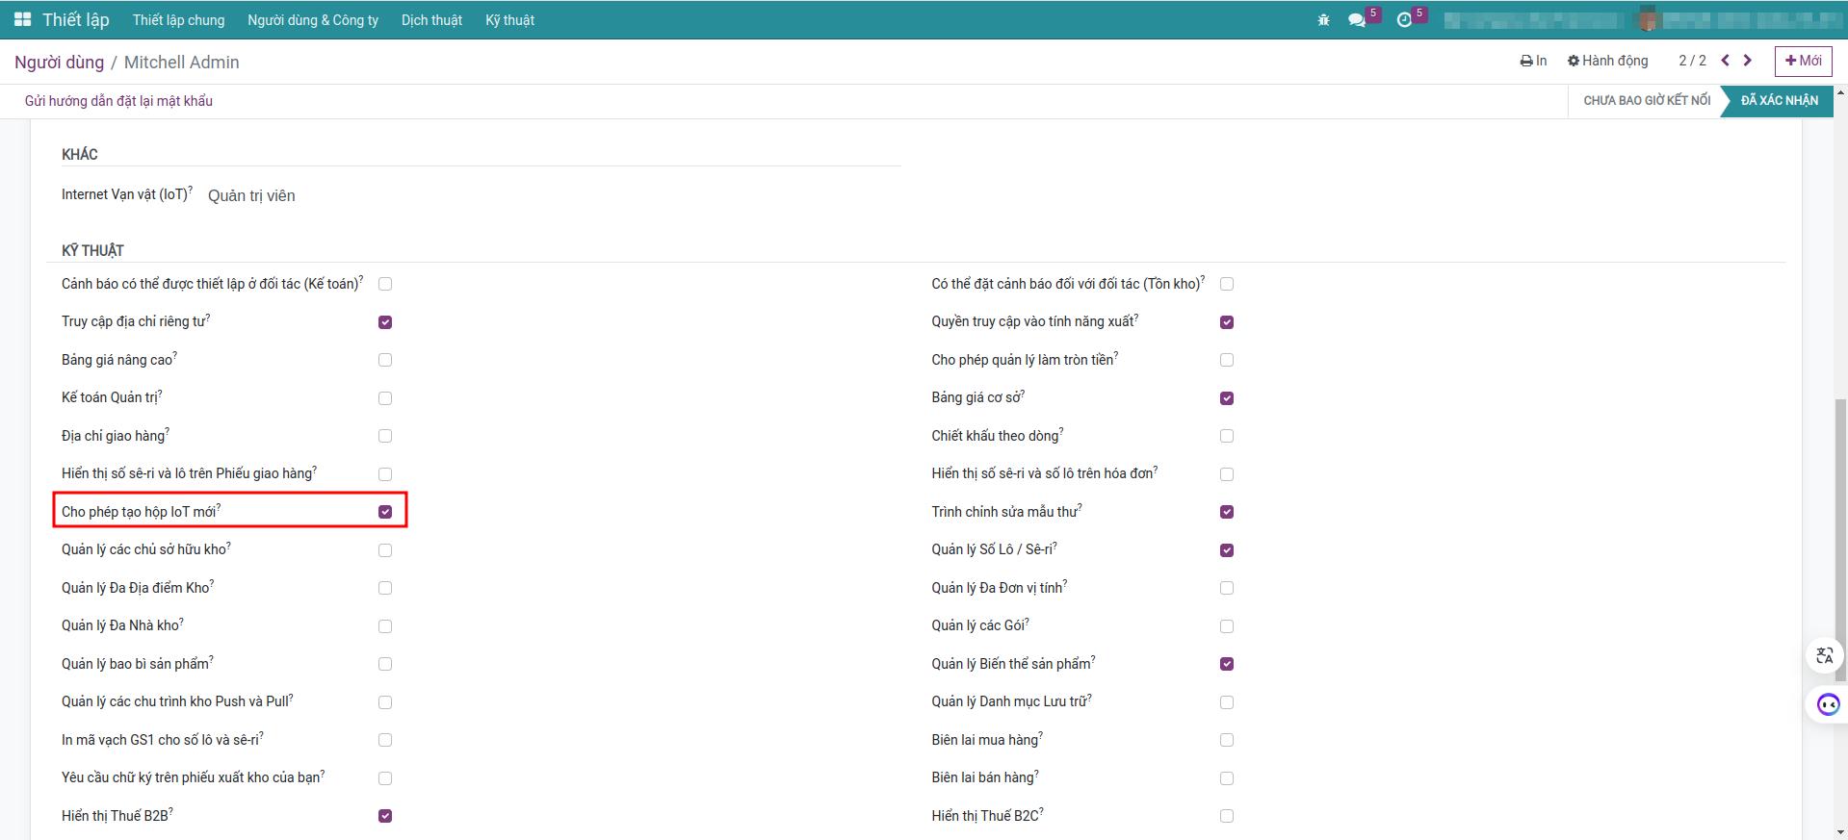1848x840 pixels.
Task: Open the activities clock icon
Action: [1404, 20]
